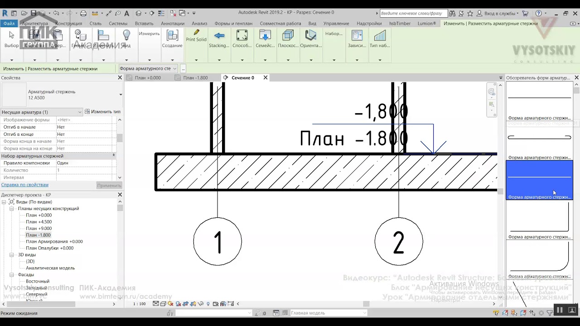Expand the Выбор panel dropdown arrow

[11, 60]
